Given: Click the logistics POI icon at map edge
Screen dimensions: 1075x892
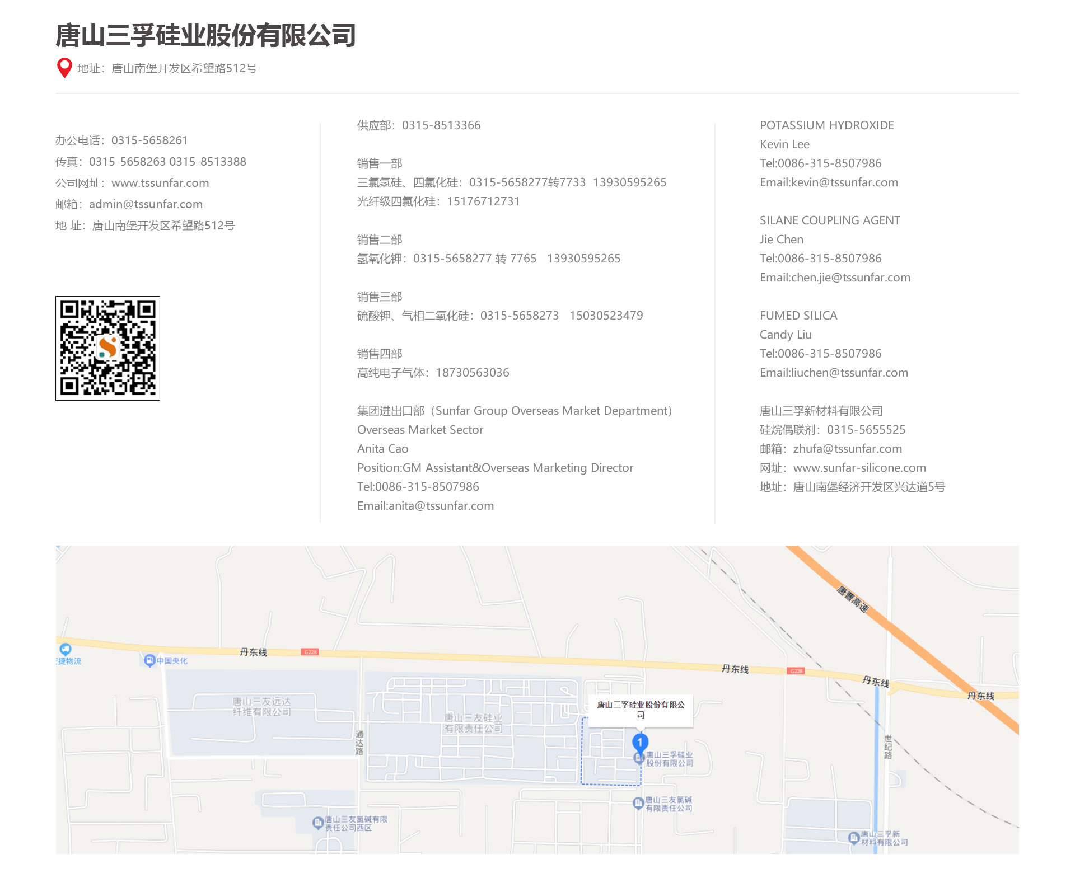Looking at the screenshot, I should [66, 649].
